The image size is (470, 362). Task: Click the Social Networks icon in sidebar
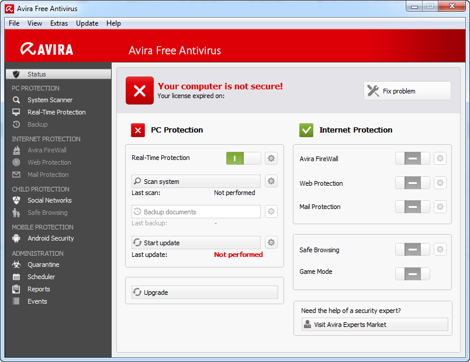[x=16, y=200]
